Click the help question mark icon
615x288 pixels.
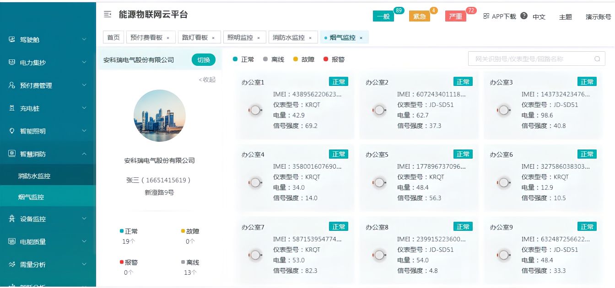click(524, 16)
